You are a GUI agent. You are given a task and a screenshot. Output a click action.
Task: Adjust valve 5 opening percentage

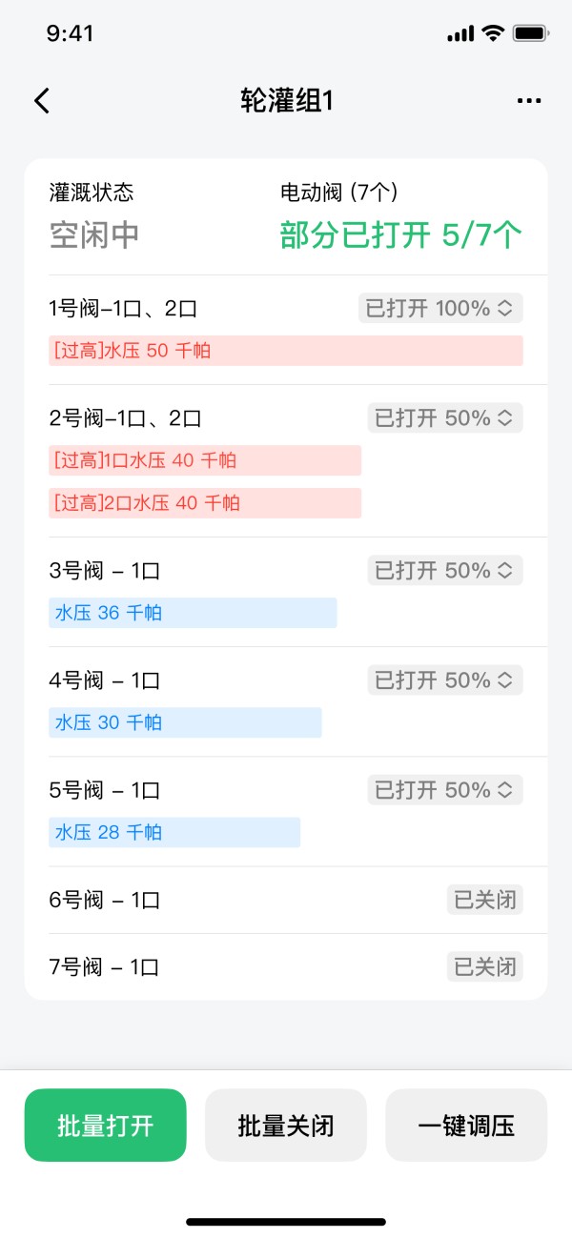[445, 790]
